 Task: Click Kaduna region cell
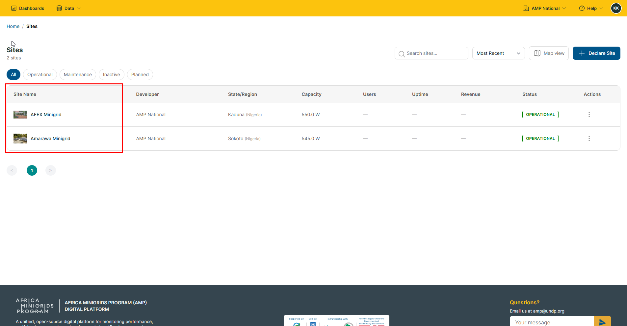245,115
